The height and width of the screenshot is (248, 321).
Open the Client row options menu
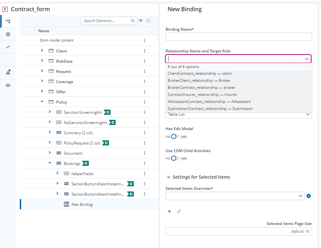pyautogui.click(x=145, y=51)
